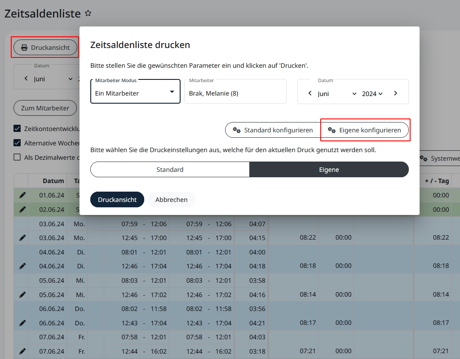This screenshot has width=460, height=359.
Task: Open the 2024 year dropdown
Action: pos(372,94)
